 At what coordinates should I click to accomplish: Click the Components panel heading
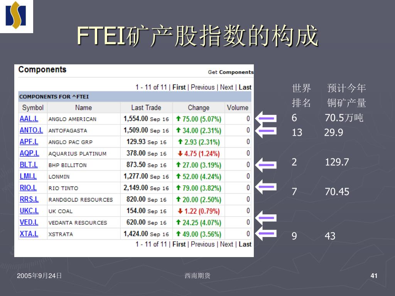click(42, 69)
